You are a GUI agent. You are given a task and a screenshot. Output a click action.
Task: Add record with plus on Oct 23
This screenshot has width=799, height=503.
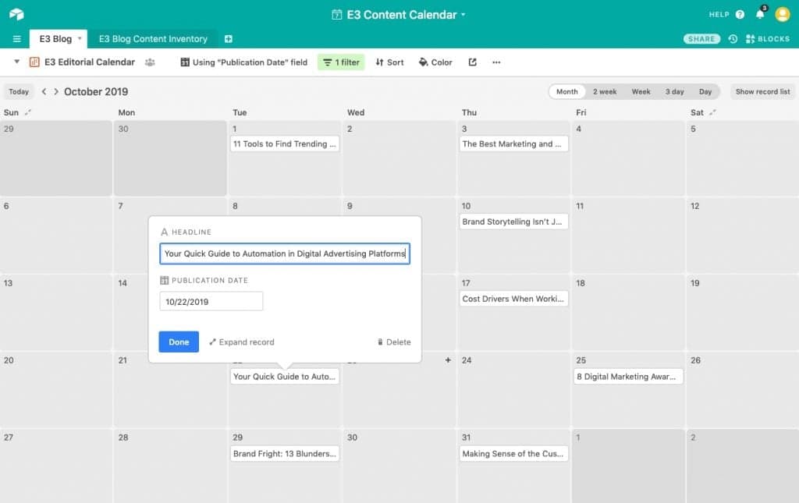tap(448, 360)
